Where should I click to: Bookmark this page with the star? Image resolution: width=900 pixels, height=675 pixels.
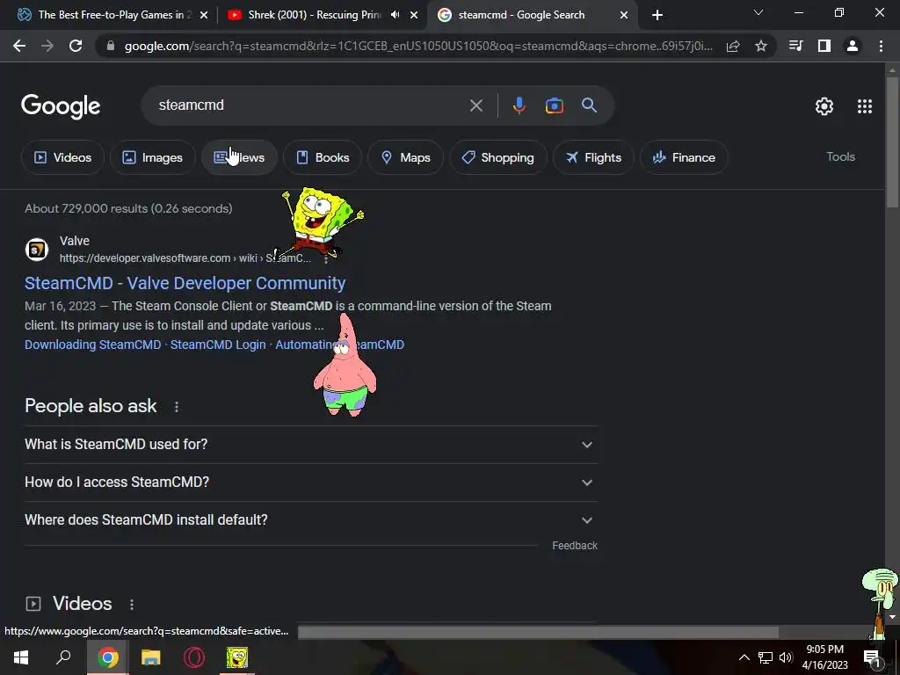click(761, 46)
